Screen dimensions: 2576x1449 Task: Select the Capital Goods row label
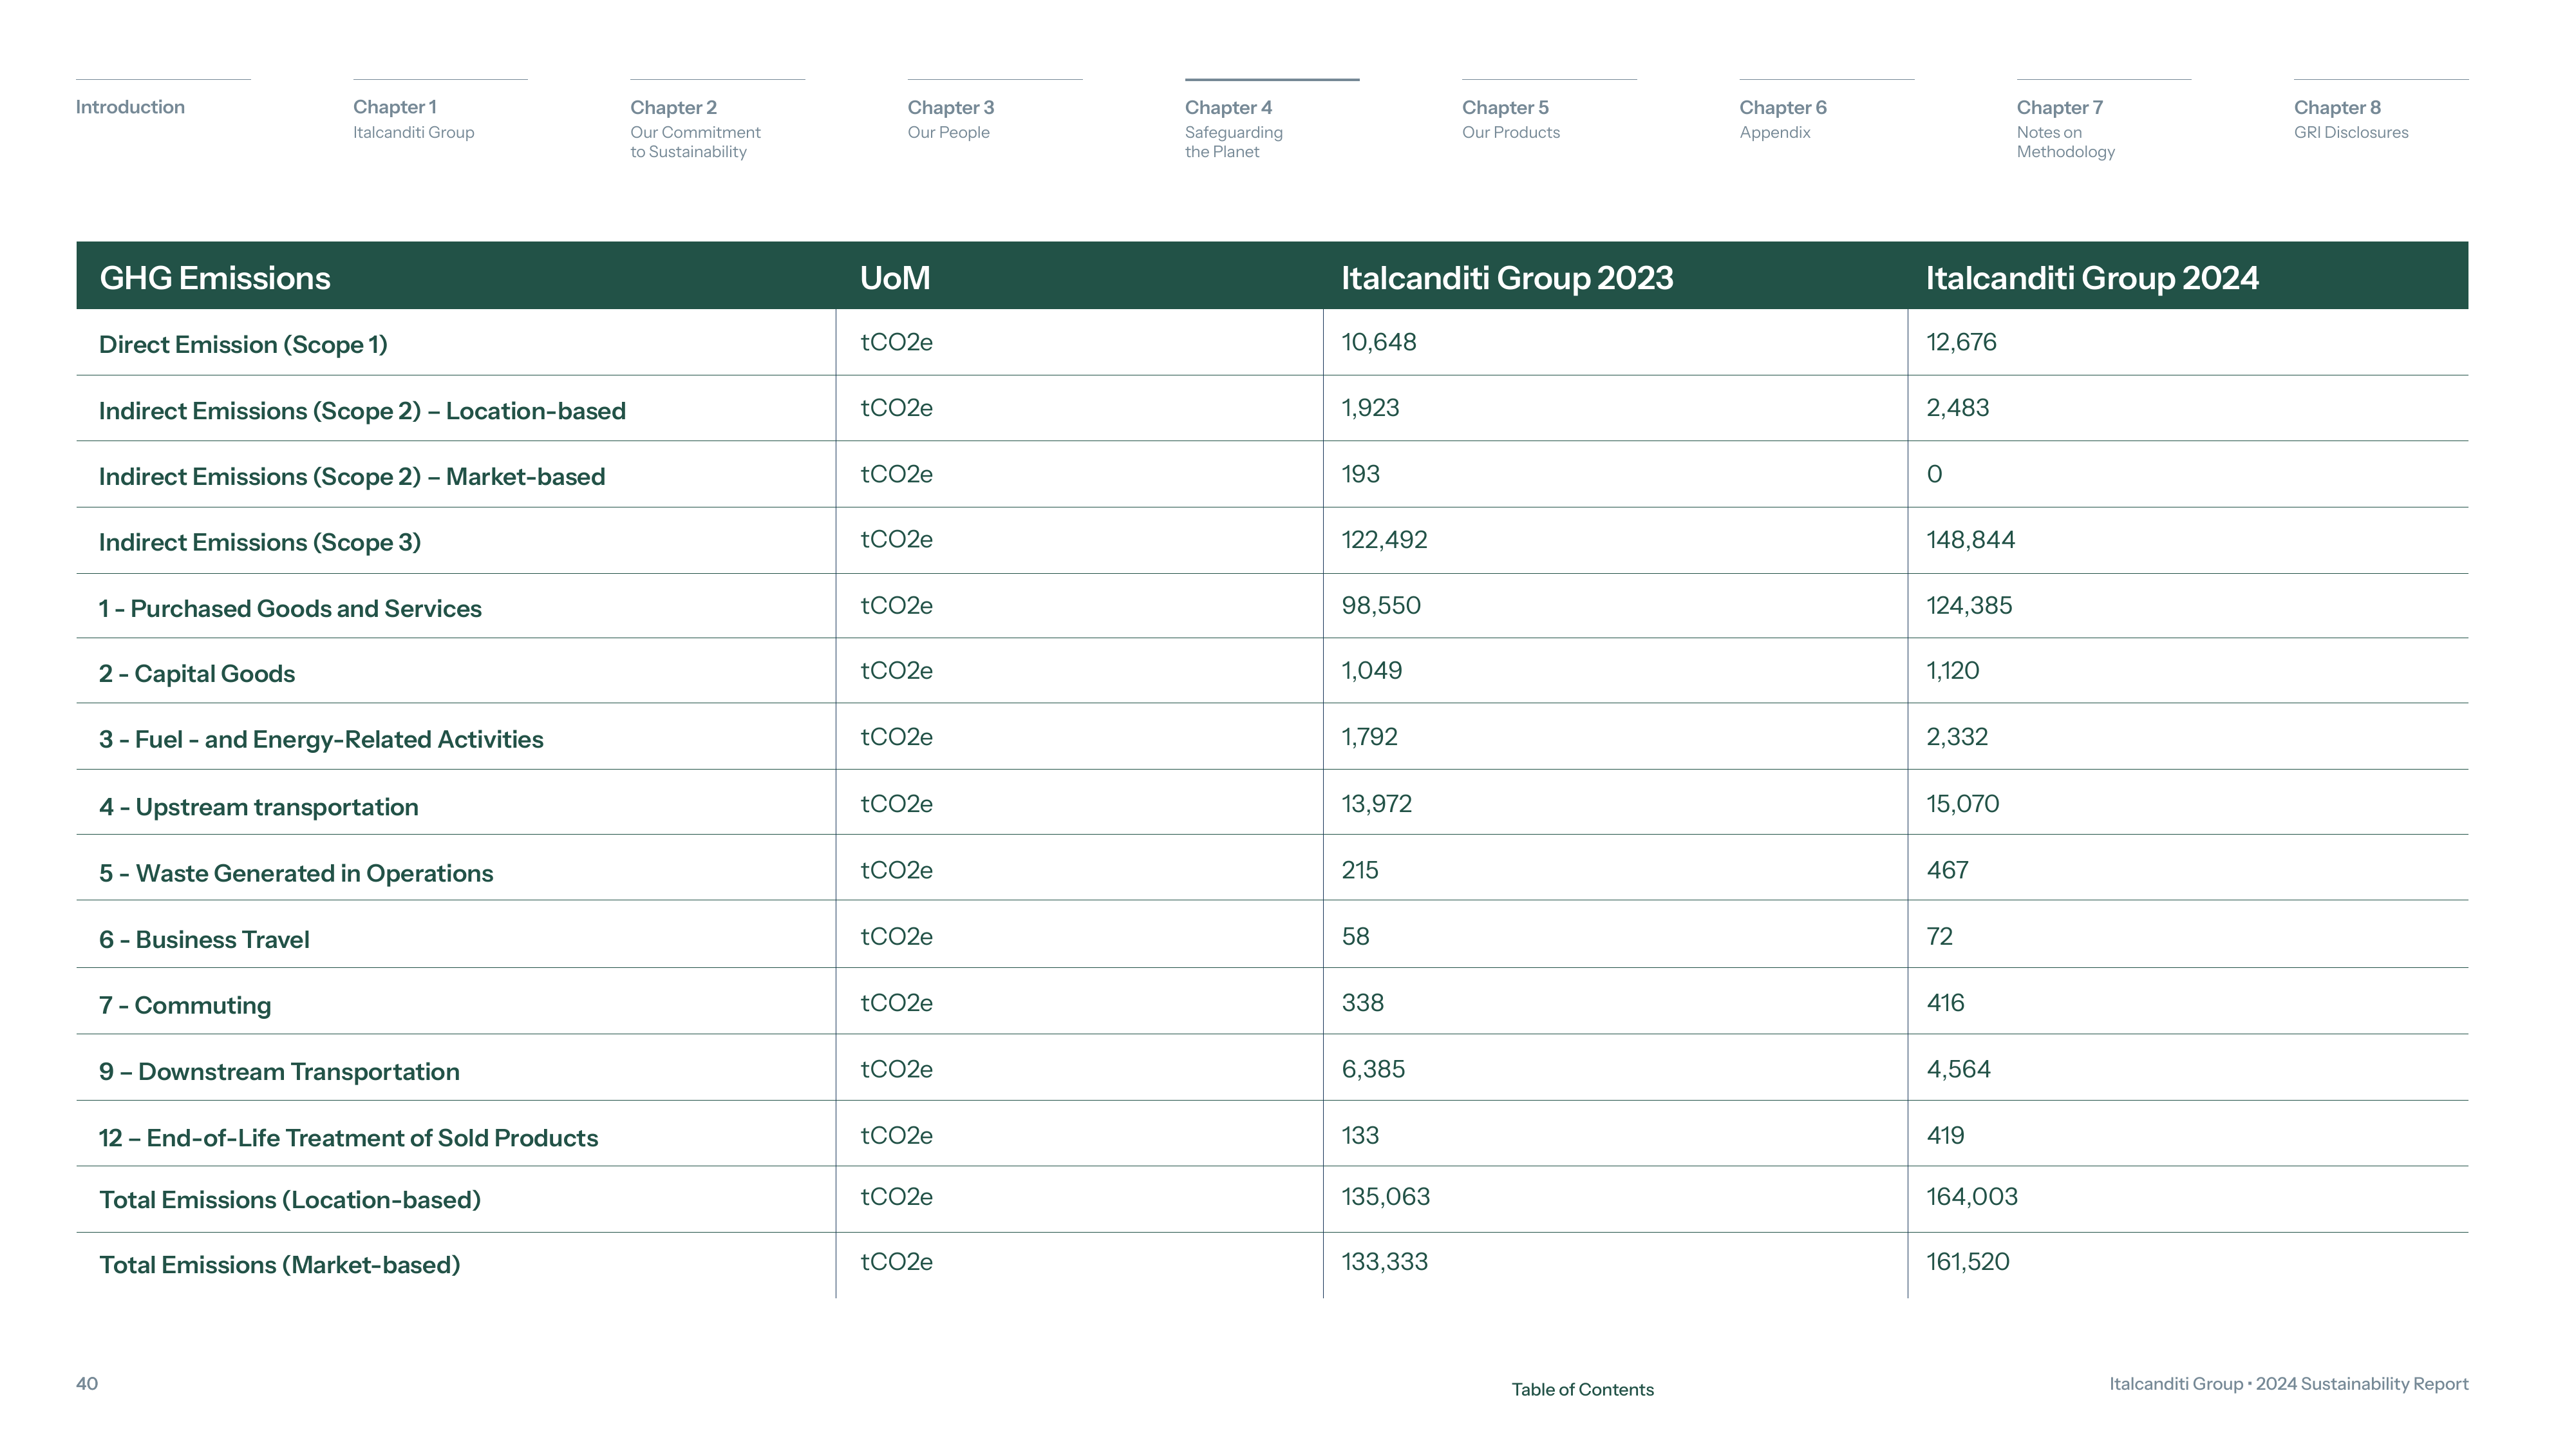(197, 673)
